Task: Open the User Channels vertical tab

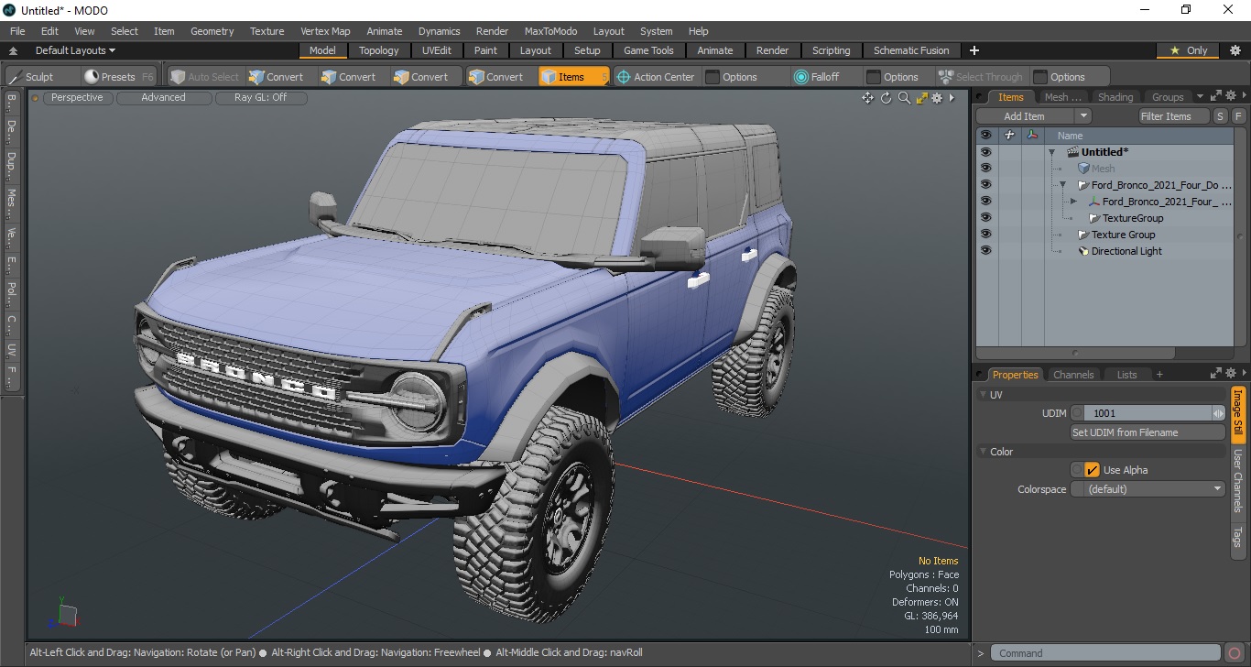Action: point(1237,480)
